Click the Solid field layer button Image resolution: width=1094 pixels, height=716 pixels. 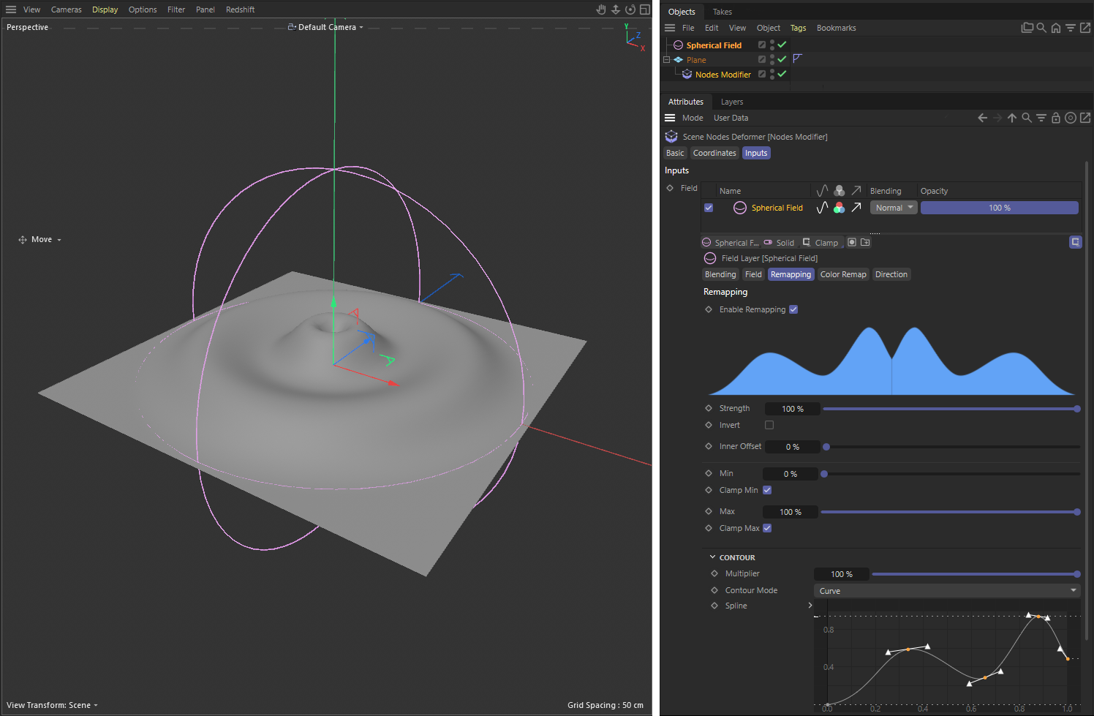pos(779,243)
